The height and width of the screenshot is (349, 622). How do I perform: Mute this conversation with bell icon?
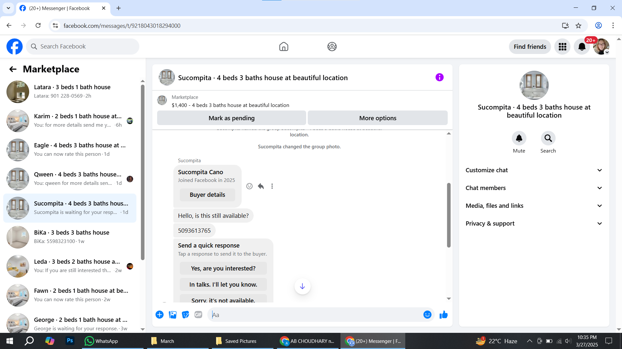point(519,138)
